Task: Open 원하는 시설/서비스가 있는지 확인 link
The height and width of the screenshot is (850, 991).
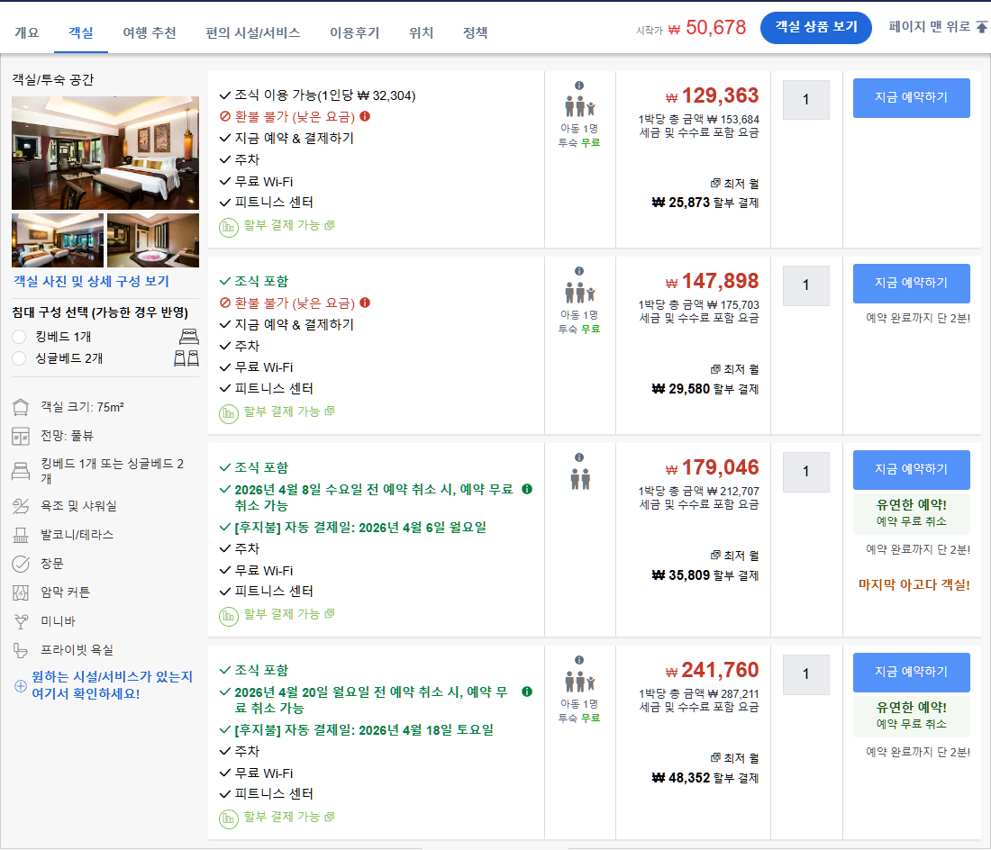Action: (x=112, y=685)
